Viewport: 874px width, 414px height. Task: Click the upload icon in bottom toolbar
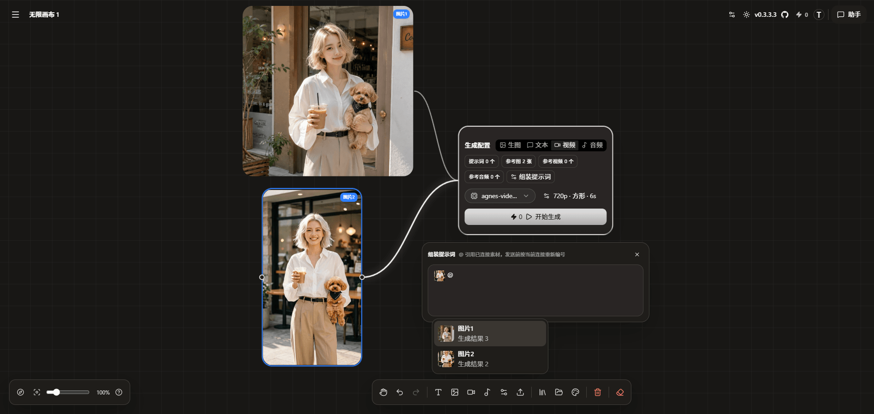[520, 392]
